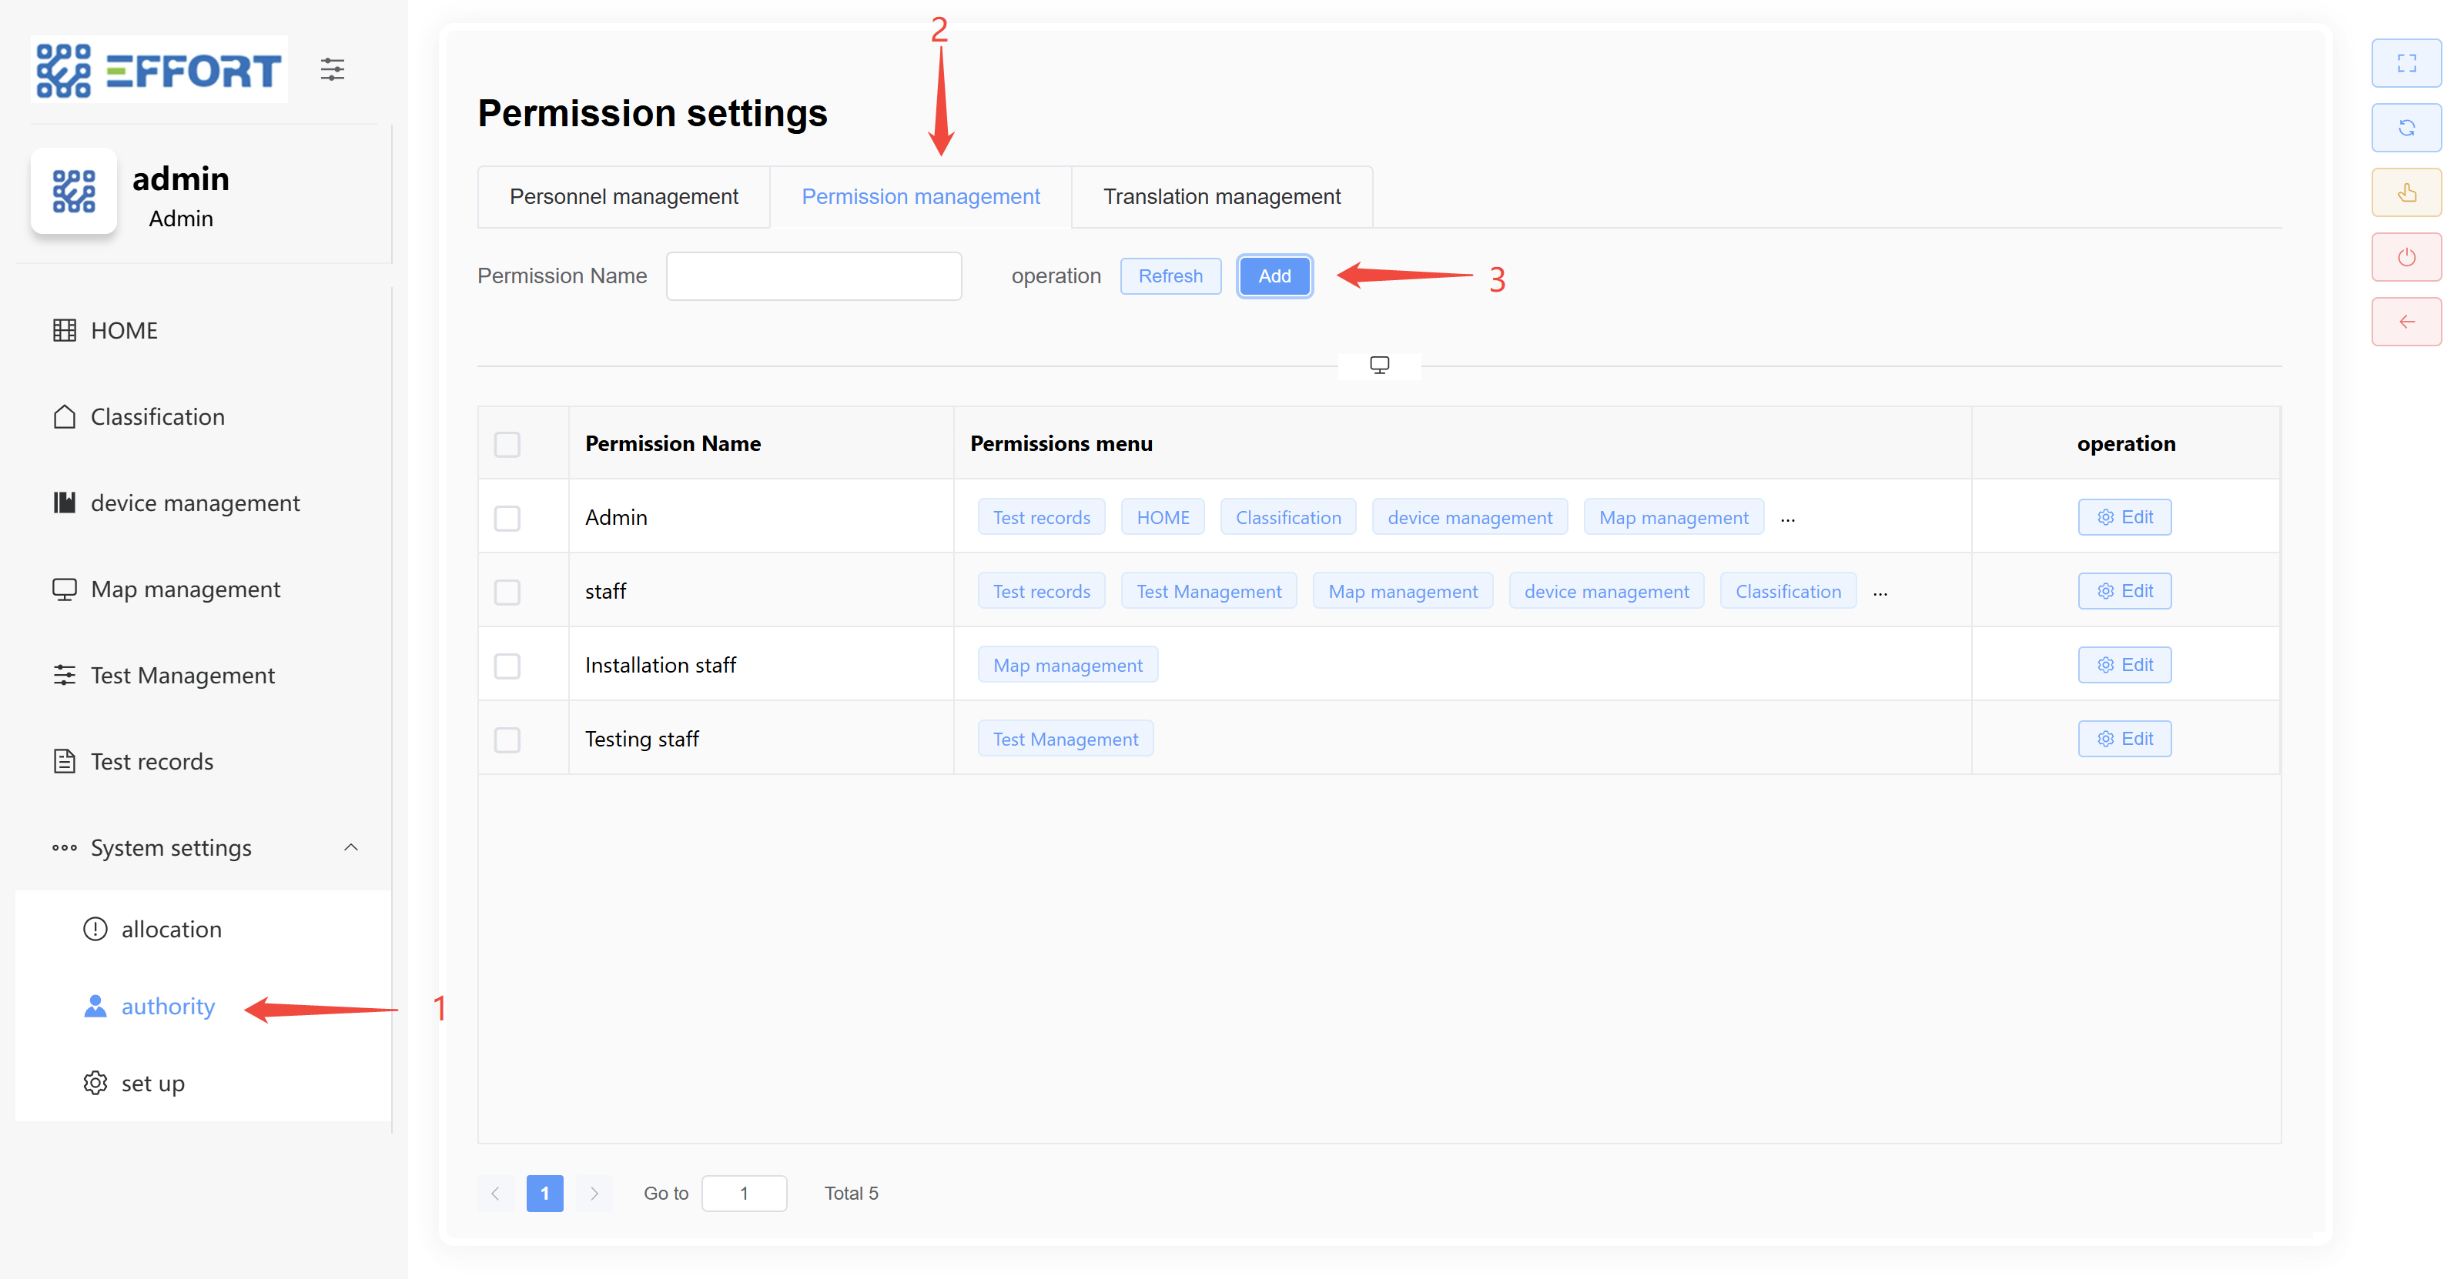The image size is (2464, 1279).
Task: Focus the Permission Name search field
Action: pos(813,276)
